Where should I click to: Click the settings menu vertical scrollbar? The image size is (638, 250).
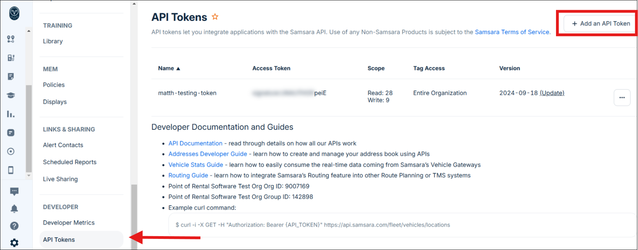click(x=134, y=215)
